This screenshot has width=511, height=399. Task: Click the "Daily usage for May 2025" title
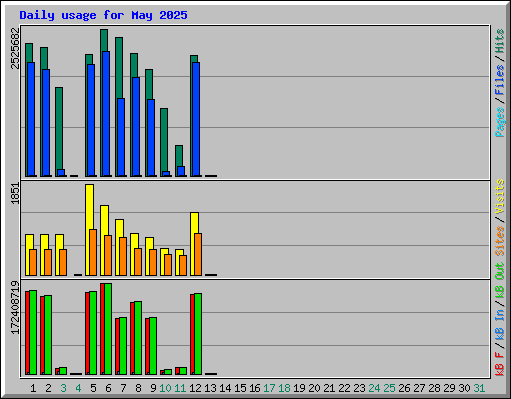coord(103,15)
